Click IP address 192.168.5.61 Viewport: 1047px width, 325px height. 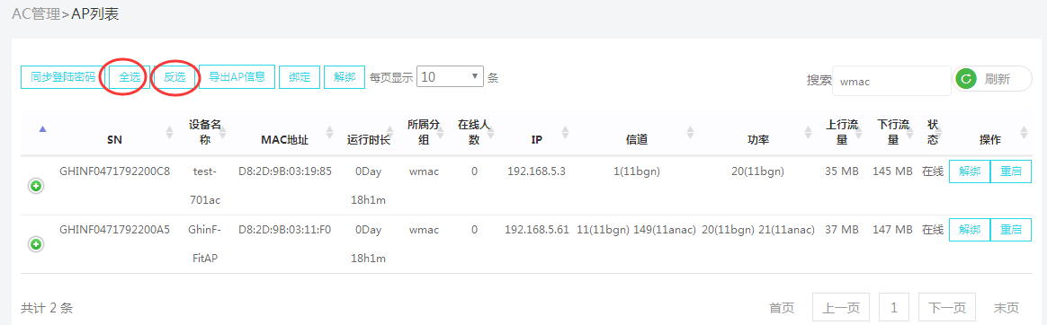click(x=537, y=230)
